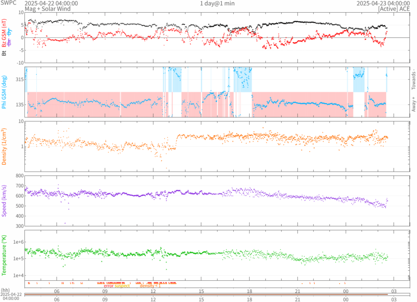The width and height of the screenshot is (417, 302).
Task: Click the orange 'density < 1' flag legend
Action: [x=150, y=286]
